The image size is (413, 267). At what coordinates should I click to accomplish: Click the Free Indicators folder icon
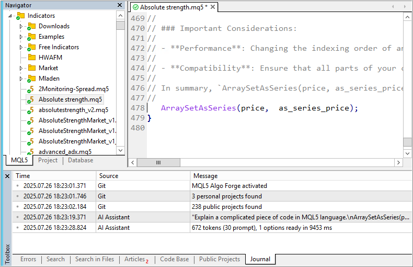pyautogui.click(x=31, y=47)
